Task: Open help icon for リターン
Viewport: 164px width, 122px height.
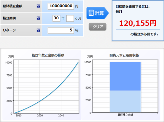Action: pos(38,30)
